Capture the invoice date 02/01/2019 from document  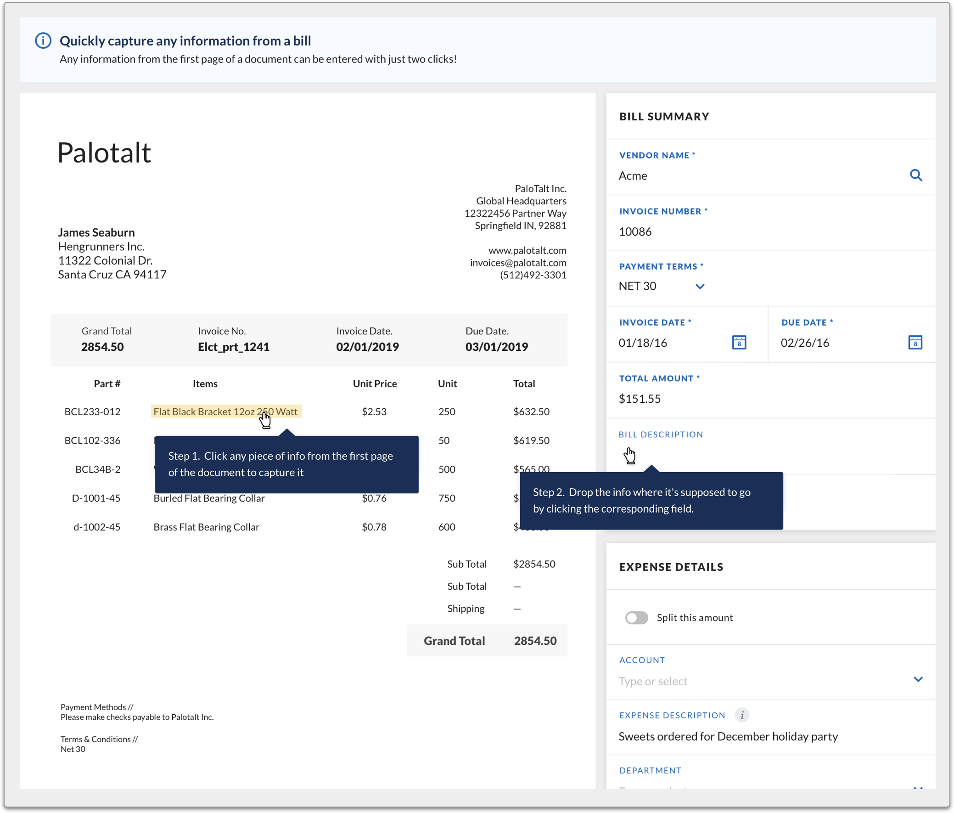point(367,347)
